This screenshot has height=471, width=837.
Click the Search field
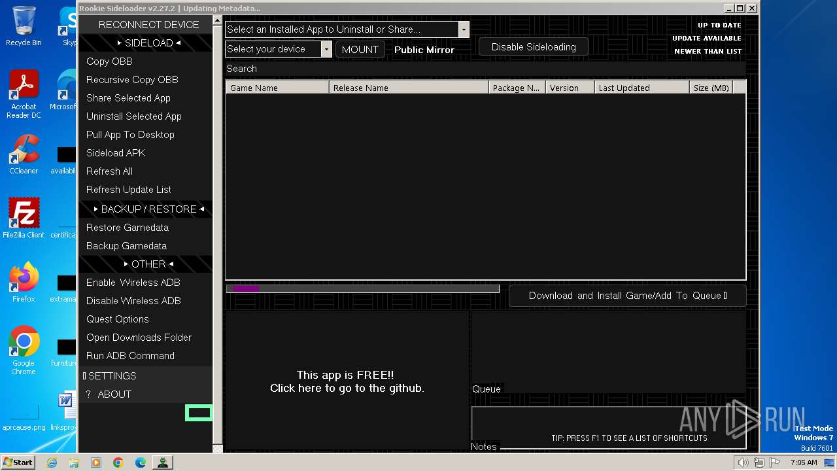click(485, 69)
